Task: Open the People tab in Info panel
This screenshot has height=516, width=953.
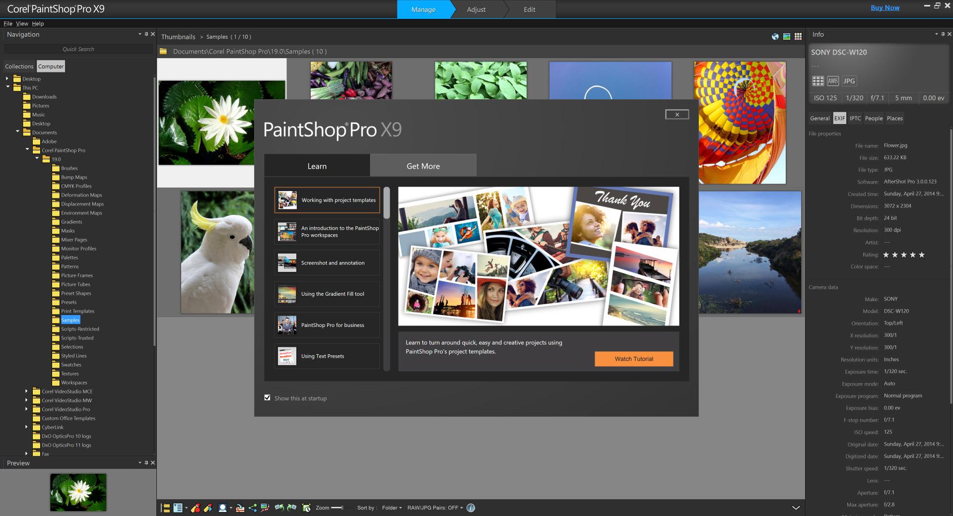Action: [874, 118]
